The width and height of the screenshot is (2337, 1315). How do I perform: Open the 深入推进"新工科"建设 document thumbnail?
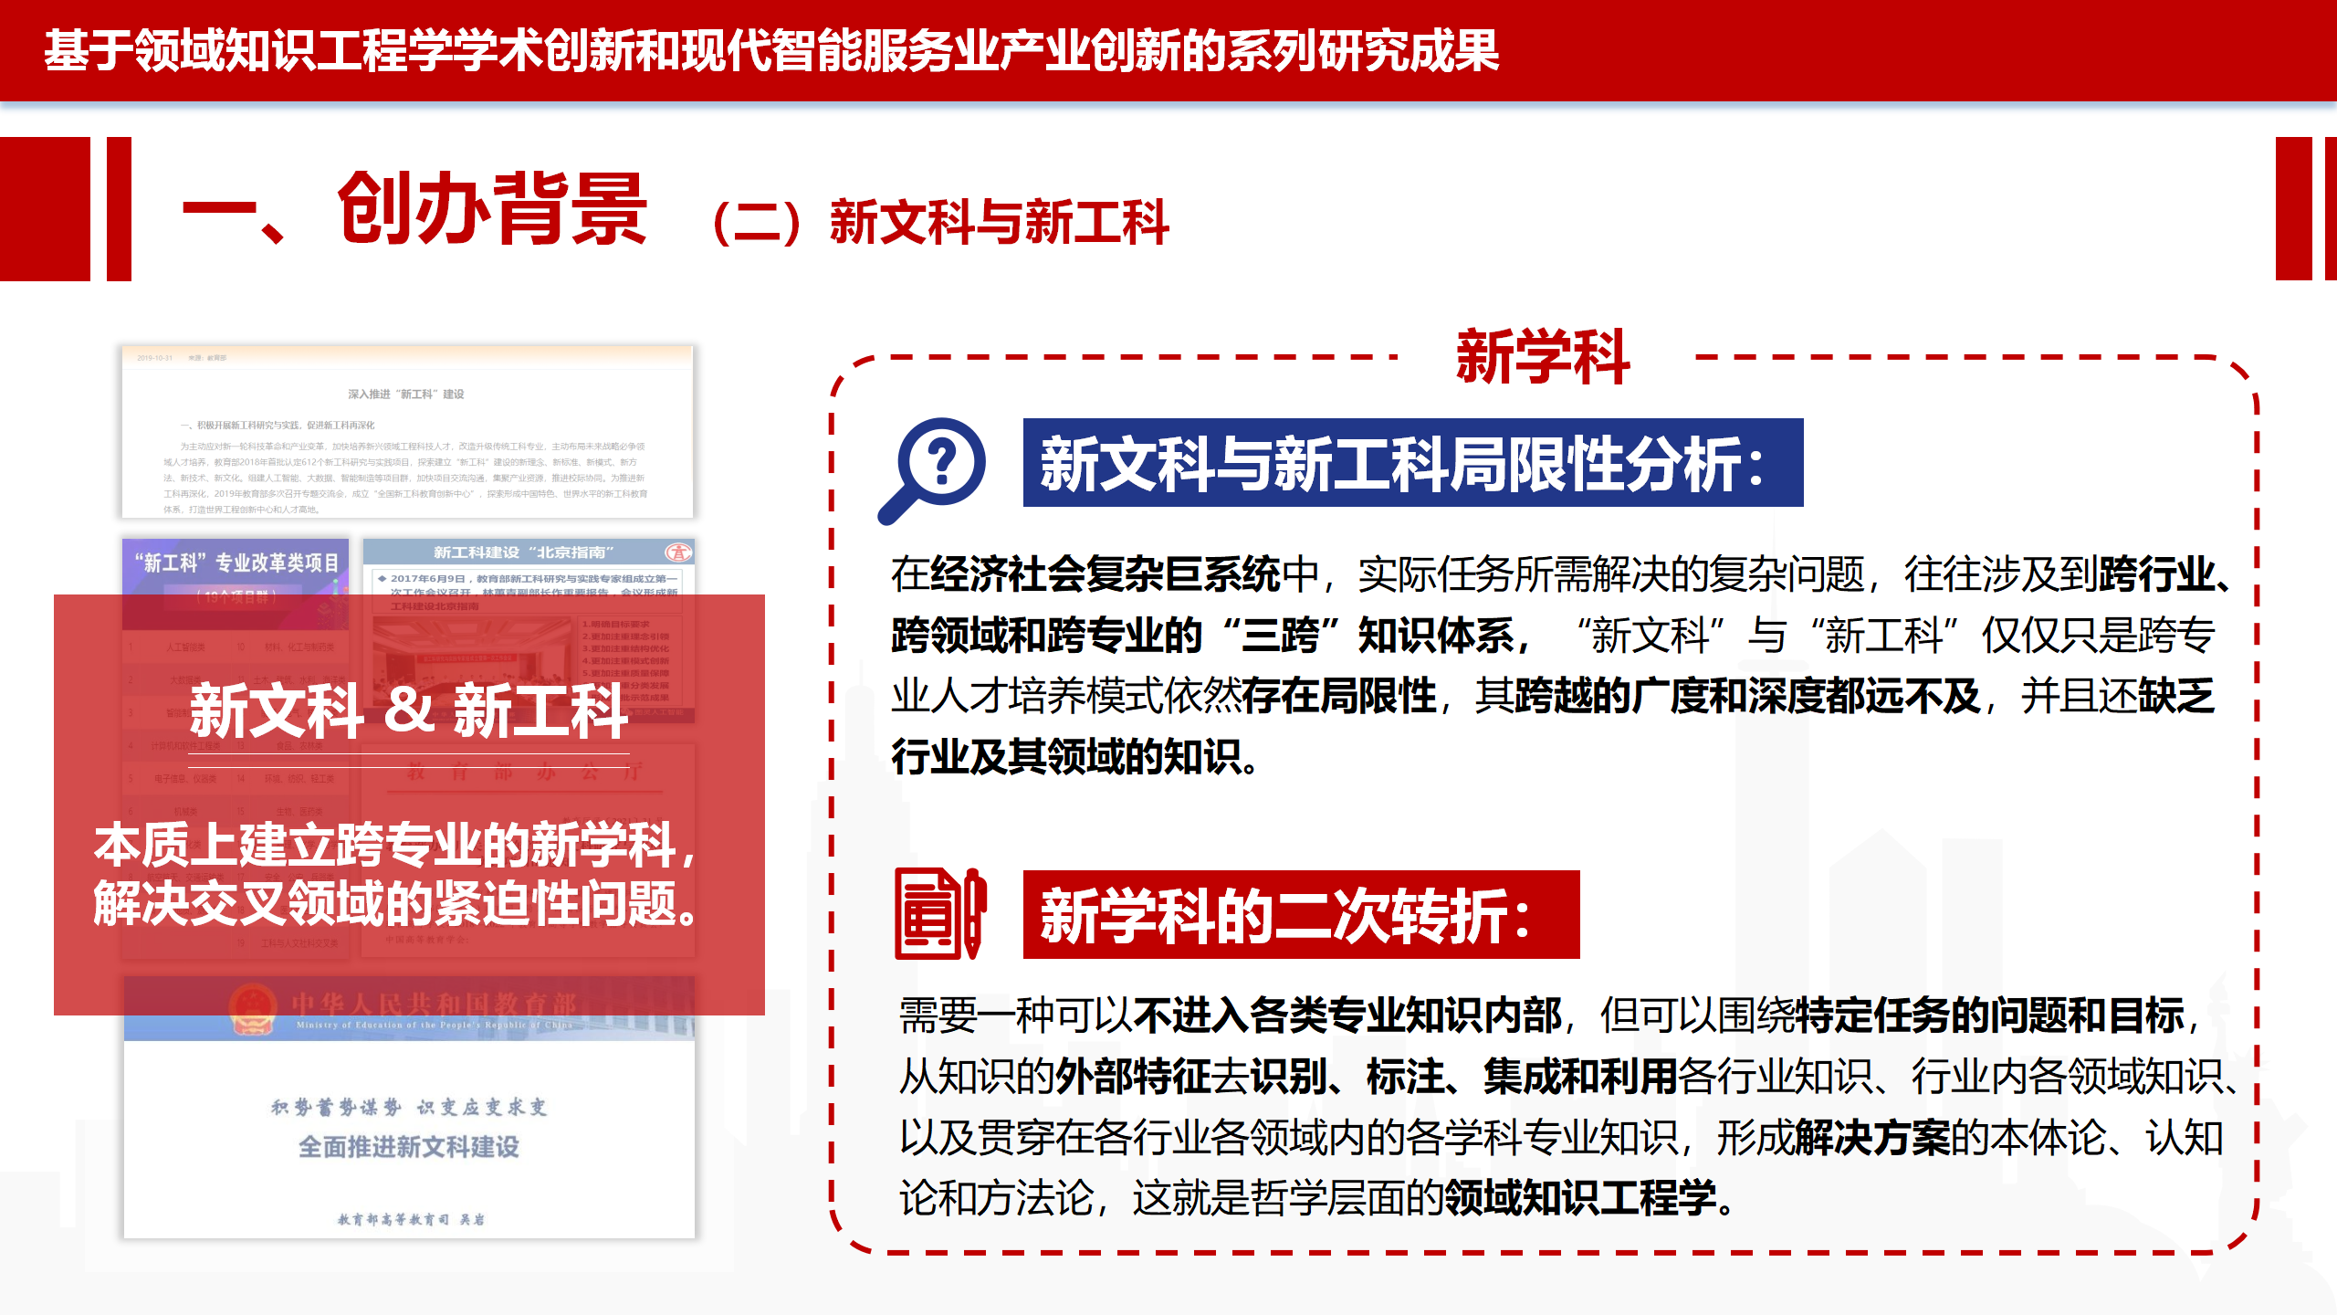[x=408, y=432]
